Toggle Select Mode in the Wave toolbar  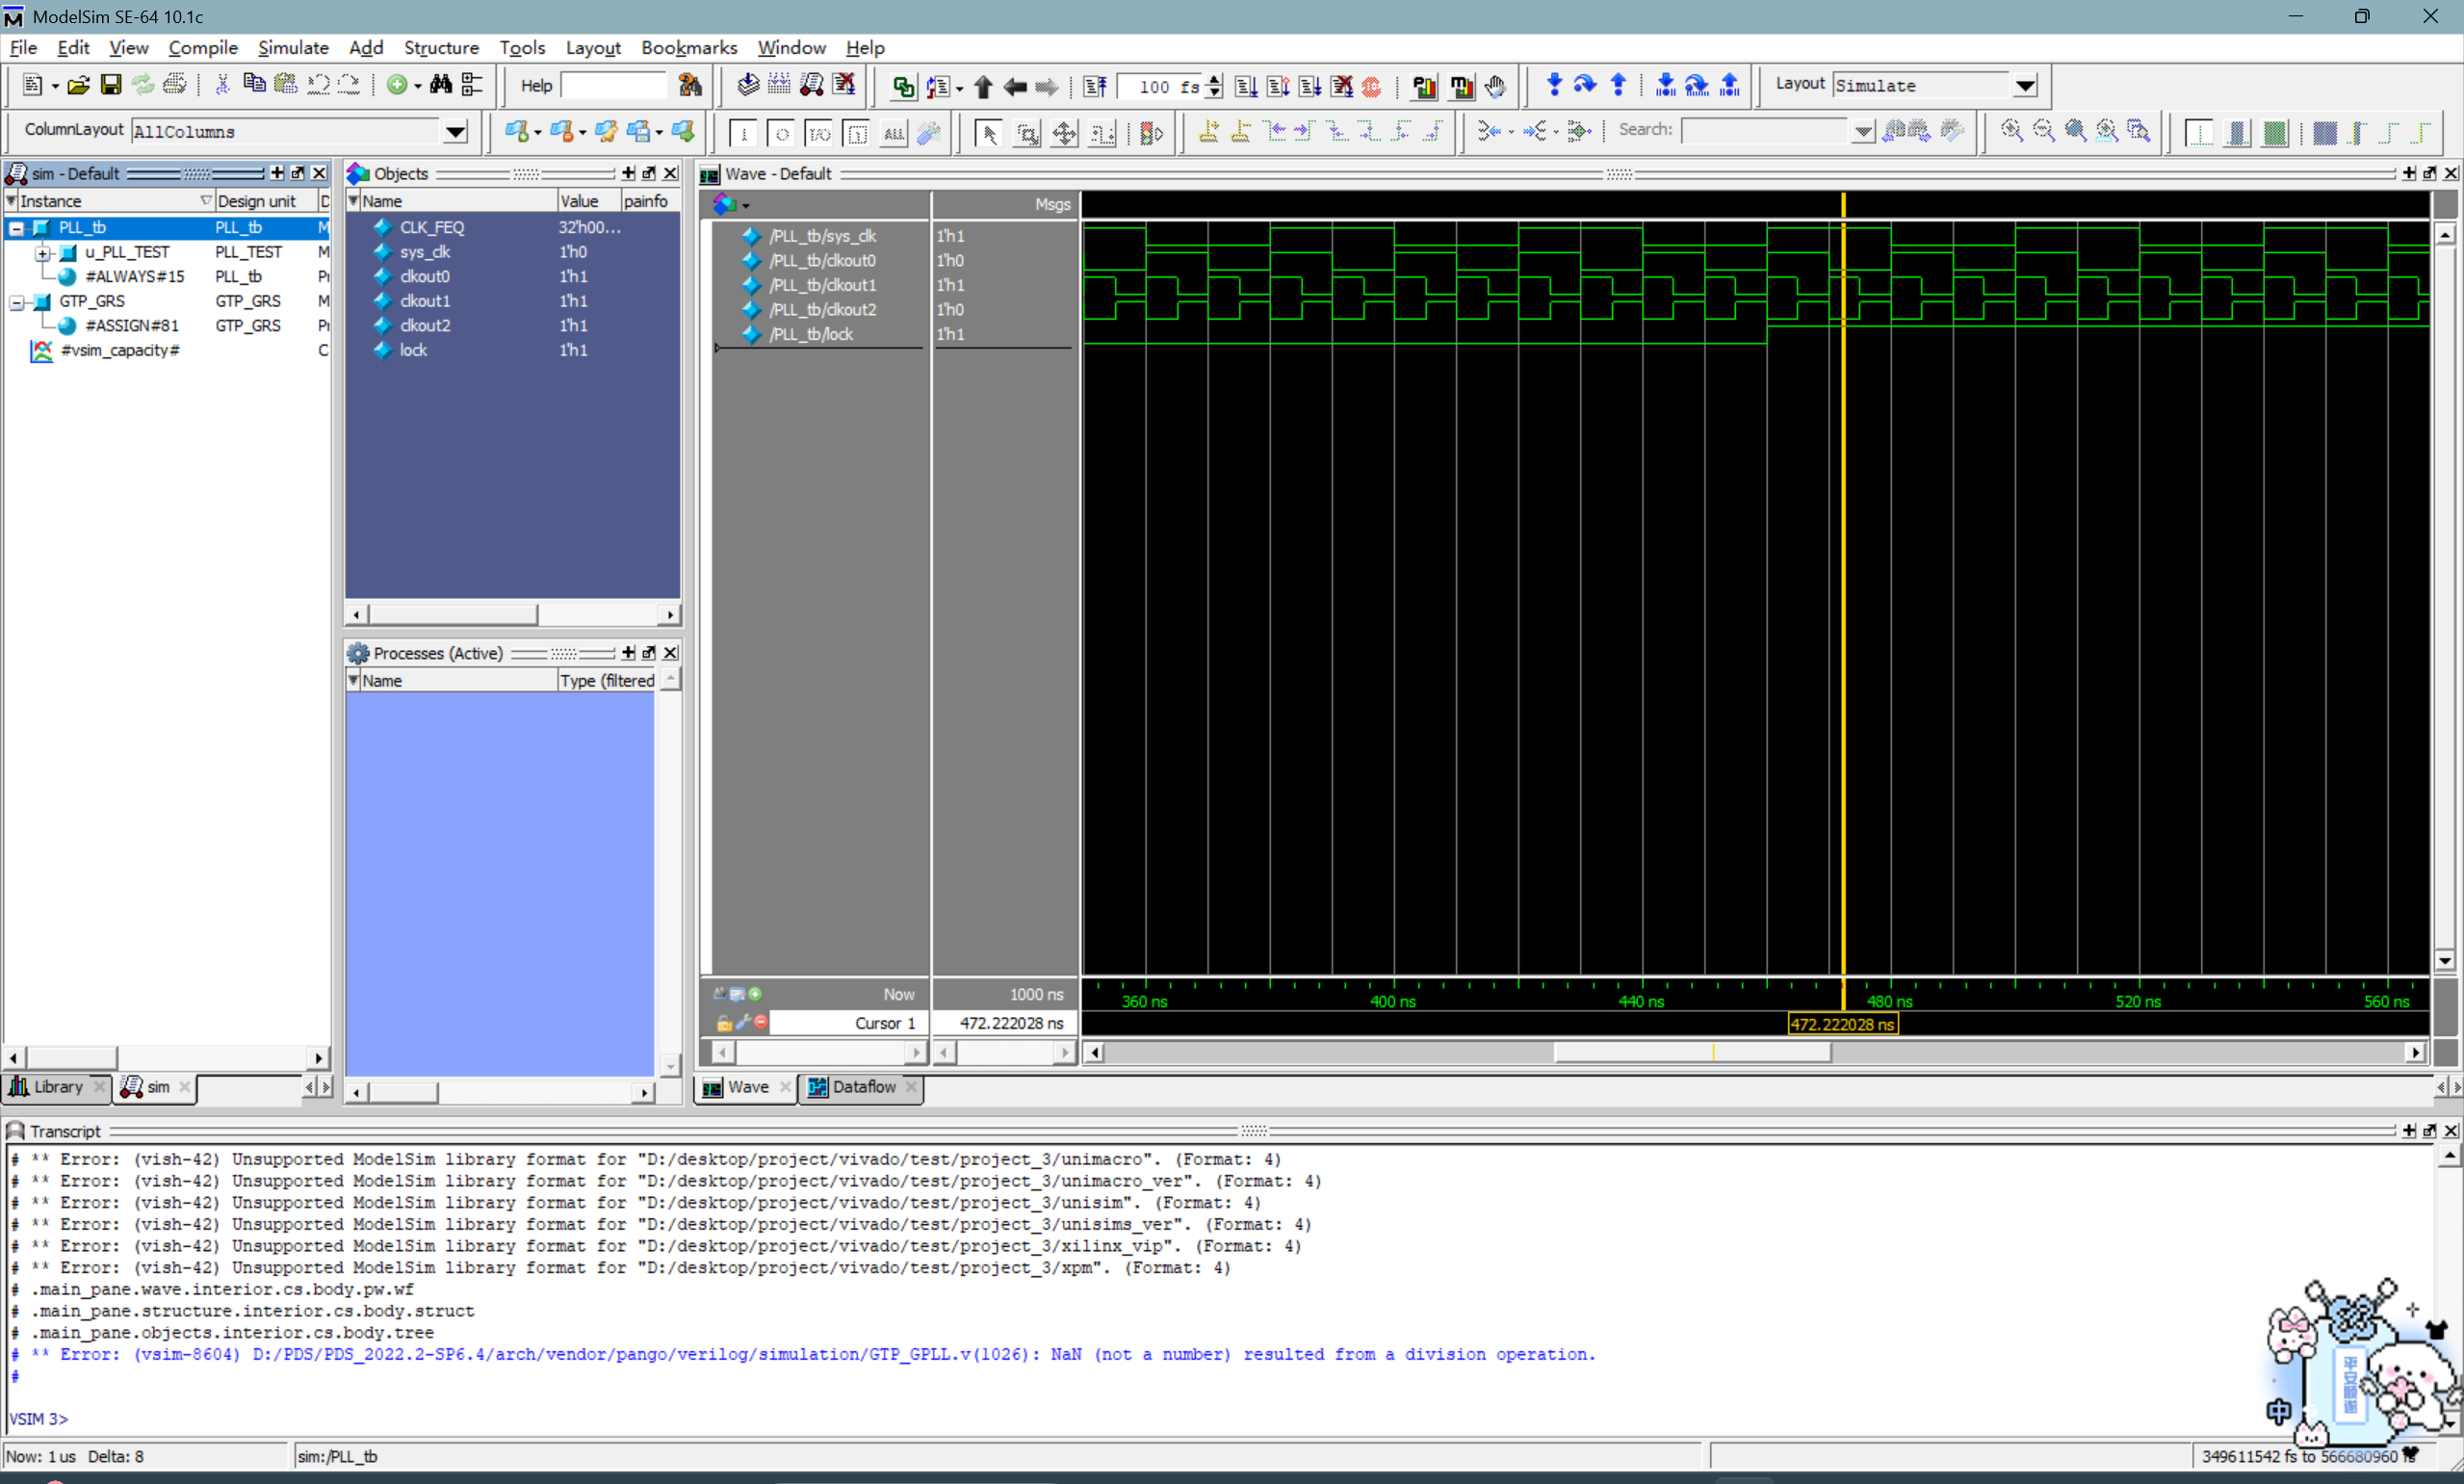[988, 132]
